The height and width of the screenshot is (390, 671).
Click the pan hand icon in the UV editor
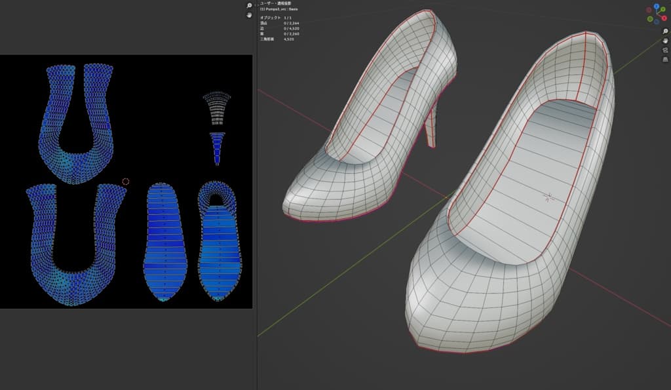pyautogui.click(x=249, y=15)
